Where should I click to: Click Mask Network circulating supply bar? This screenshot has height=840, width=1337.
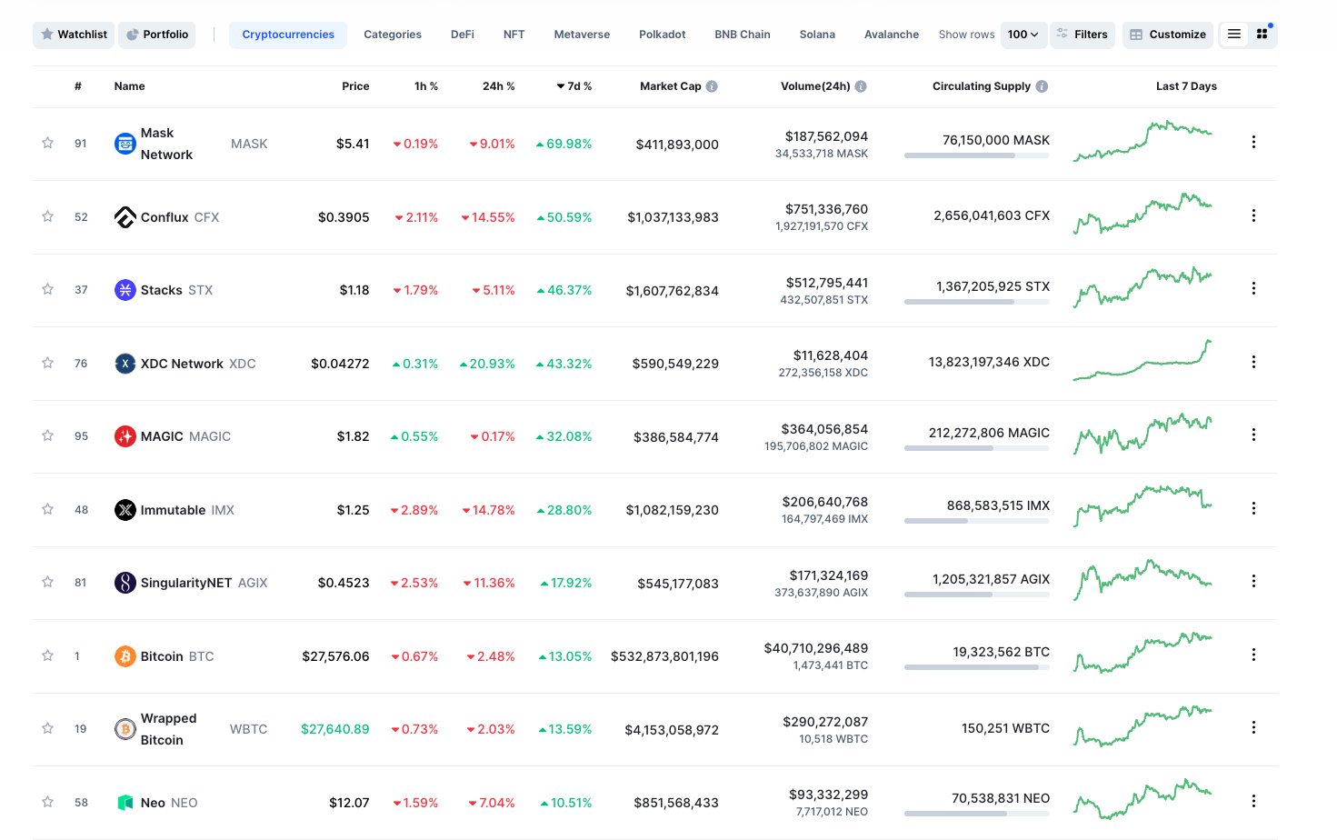tap(977, 155)
